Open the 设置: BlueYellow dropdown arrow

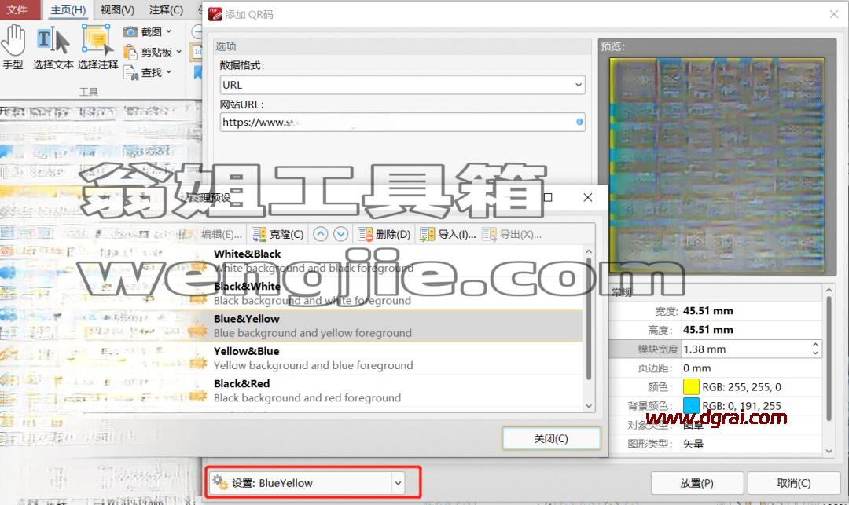398,483
